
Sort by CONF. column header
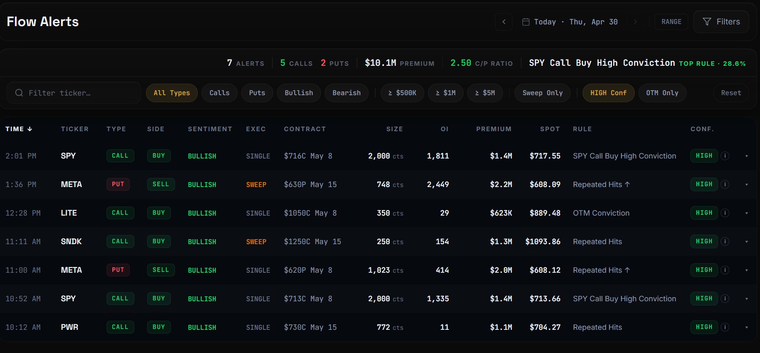[702, 129]
